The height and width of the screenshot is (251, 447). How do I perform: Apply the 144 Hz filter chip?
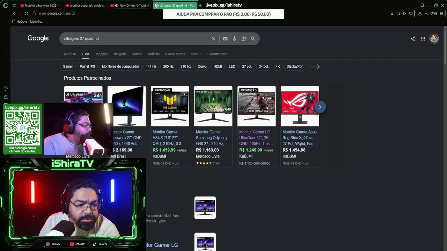[x=151, y=67]
